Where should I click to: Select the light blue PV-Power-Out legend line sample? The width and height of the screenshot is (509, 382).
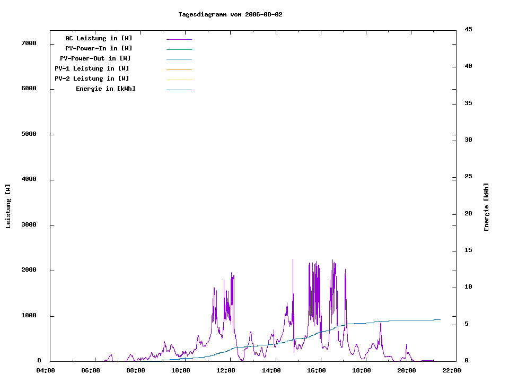point(179,59)
